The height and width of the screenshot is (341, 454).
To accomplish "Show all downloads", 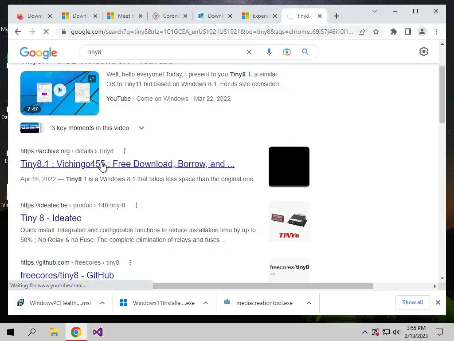I will pos(413,302).
